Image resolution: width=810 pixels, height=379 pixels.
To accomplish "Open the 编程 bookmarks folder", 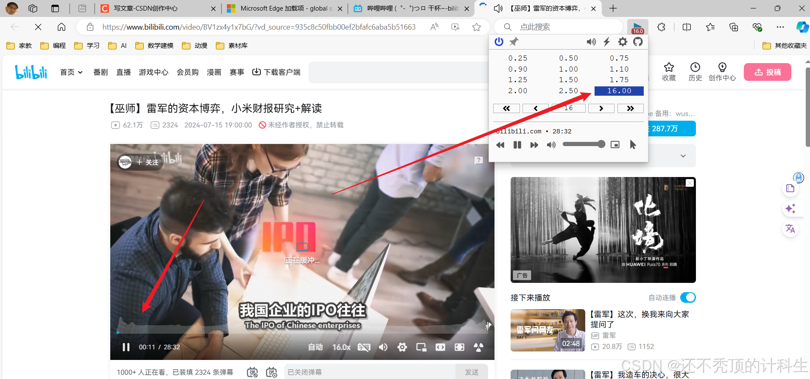I will coord(53,46).
